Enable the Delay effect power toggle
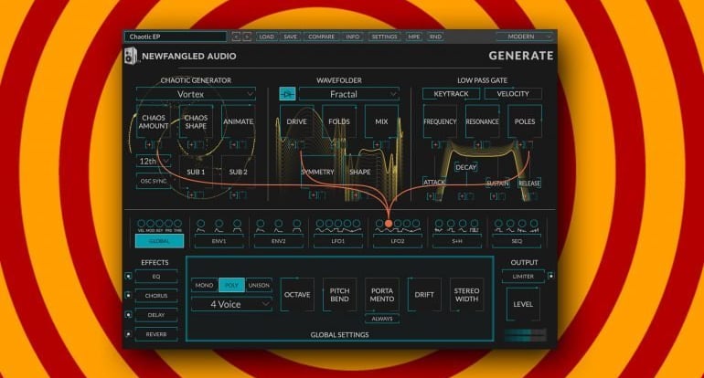The width and height of the screenshot is (704, 378). click(128, 315)
